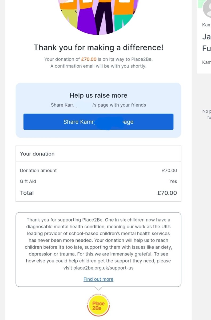Click the Gift Aid Yes value
Viewport: 211px width, 320px height.
(173, 181)
